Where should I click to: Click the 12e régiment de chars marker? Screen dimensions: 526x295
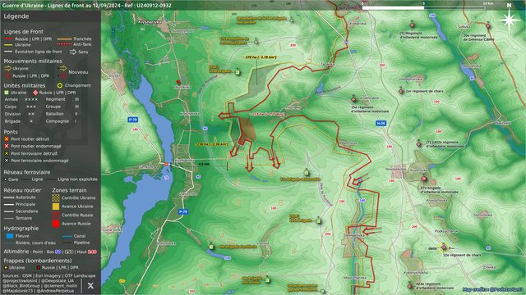[x=444, y=247]
